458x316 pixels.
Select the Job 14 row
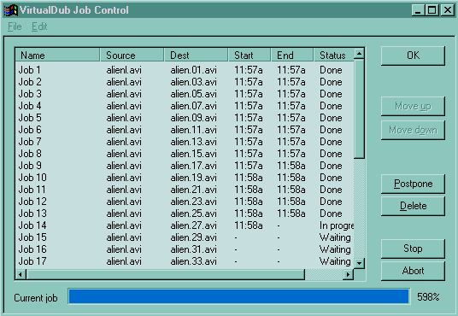tap(185, 225)
